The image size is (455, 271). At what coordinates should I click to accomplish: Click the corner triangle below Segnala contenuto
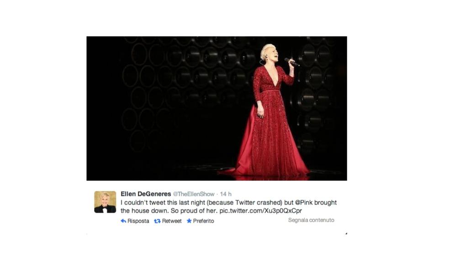[346, 233]
